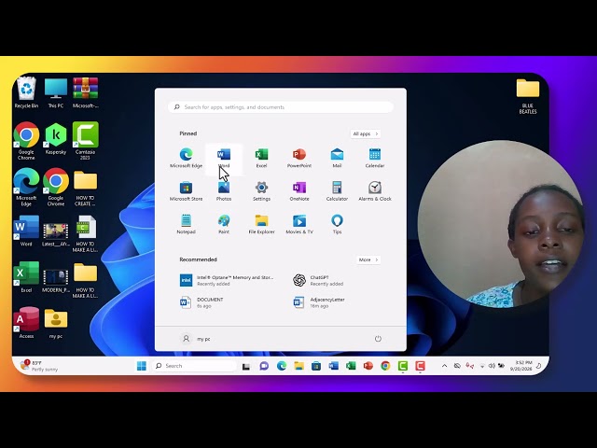
Task: Select the MODERN_P video file on desktop
Action: click(x=56, y=280)
